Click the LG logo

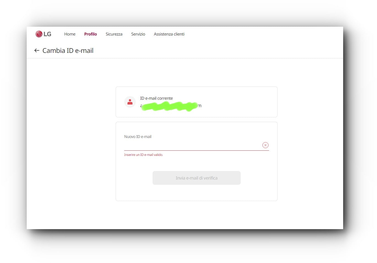click(x=44, y=34)
